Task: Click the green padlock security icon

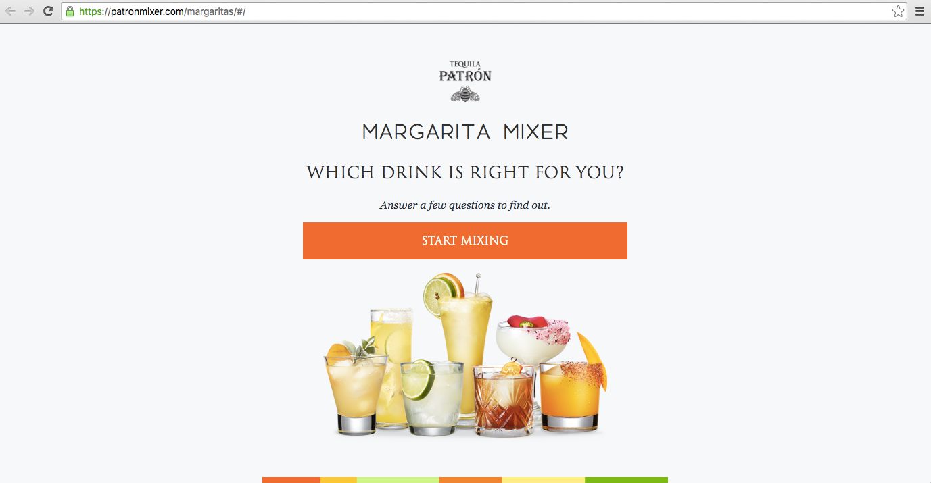Action: [x=70, y=11]
